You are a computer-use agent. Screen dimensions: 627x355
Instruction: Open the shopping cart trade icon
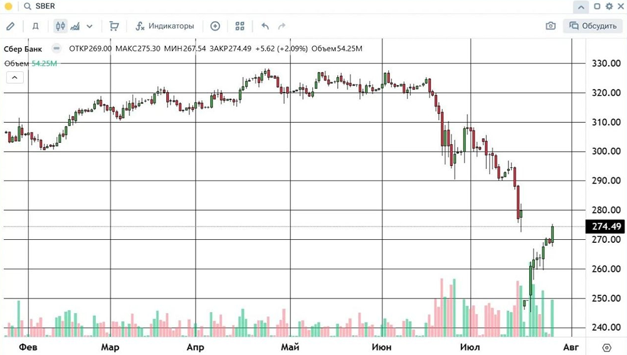pyautogui.click(x=114, y=26)
